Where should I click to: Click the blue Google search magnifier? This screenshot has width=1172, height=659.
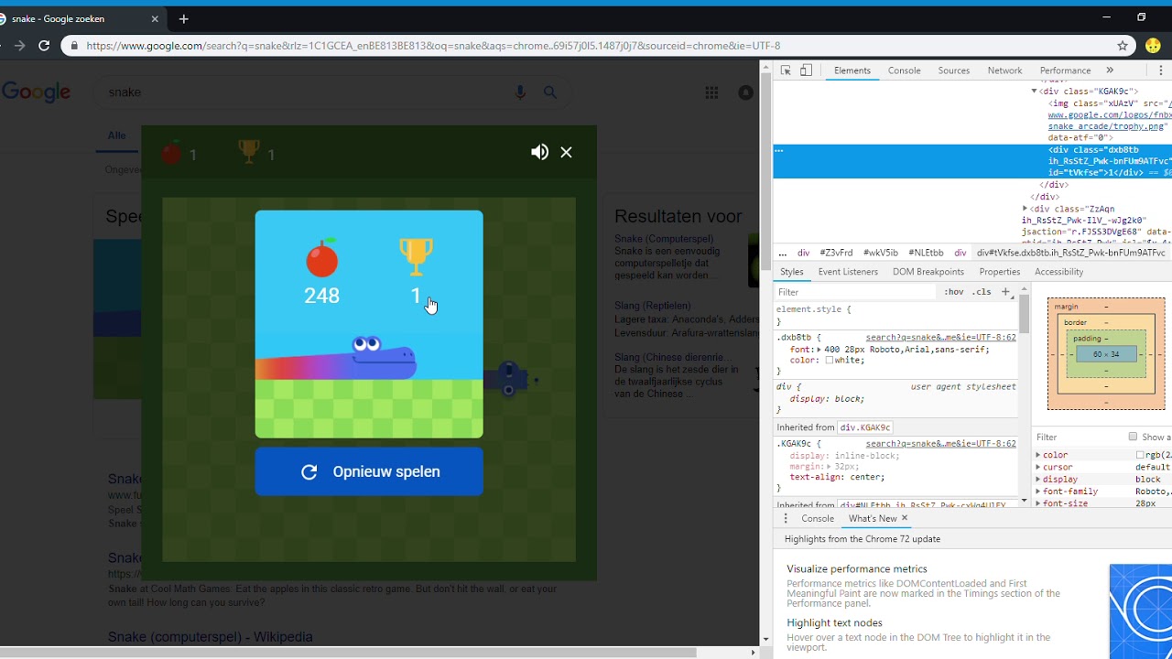pyautogui.click(x=550, y=92)
